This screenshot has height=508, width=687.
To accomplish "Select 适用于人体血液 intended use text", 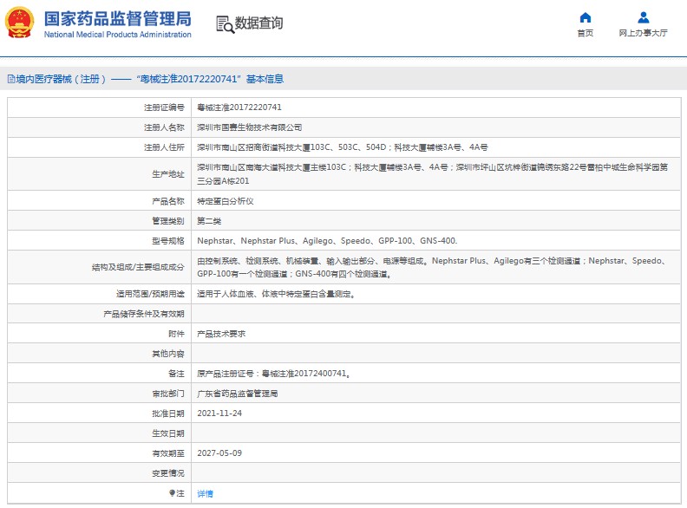I will coord(276,294).
